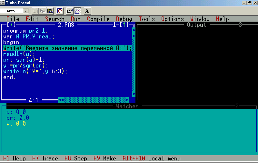258x163 pixels.
Task: Open console Properties toolbar icon
Action: pyautogui.click(x=70, y=11)
